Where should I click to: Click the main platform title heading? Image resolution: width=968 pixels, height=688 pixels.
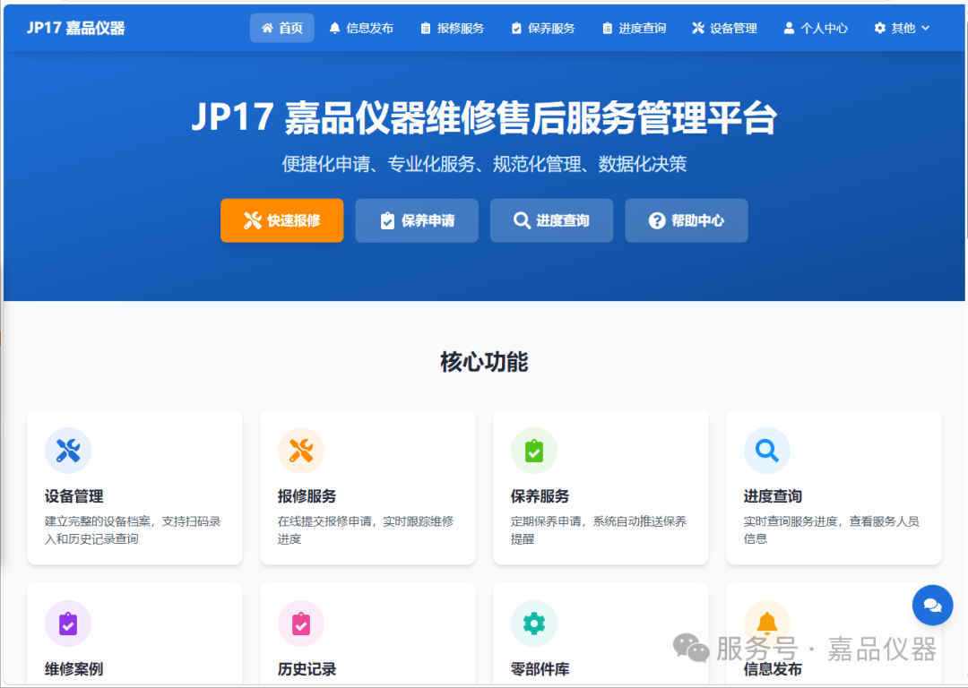484,117
